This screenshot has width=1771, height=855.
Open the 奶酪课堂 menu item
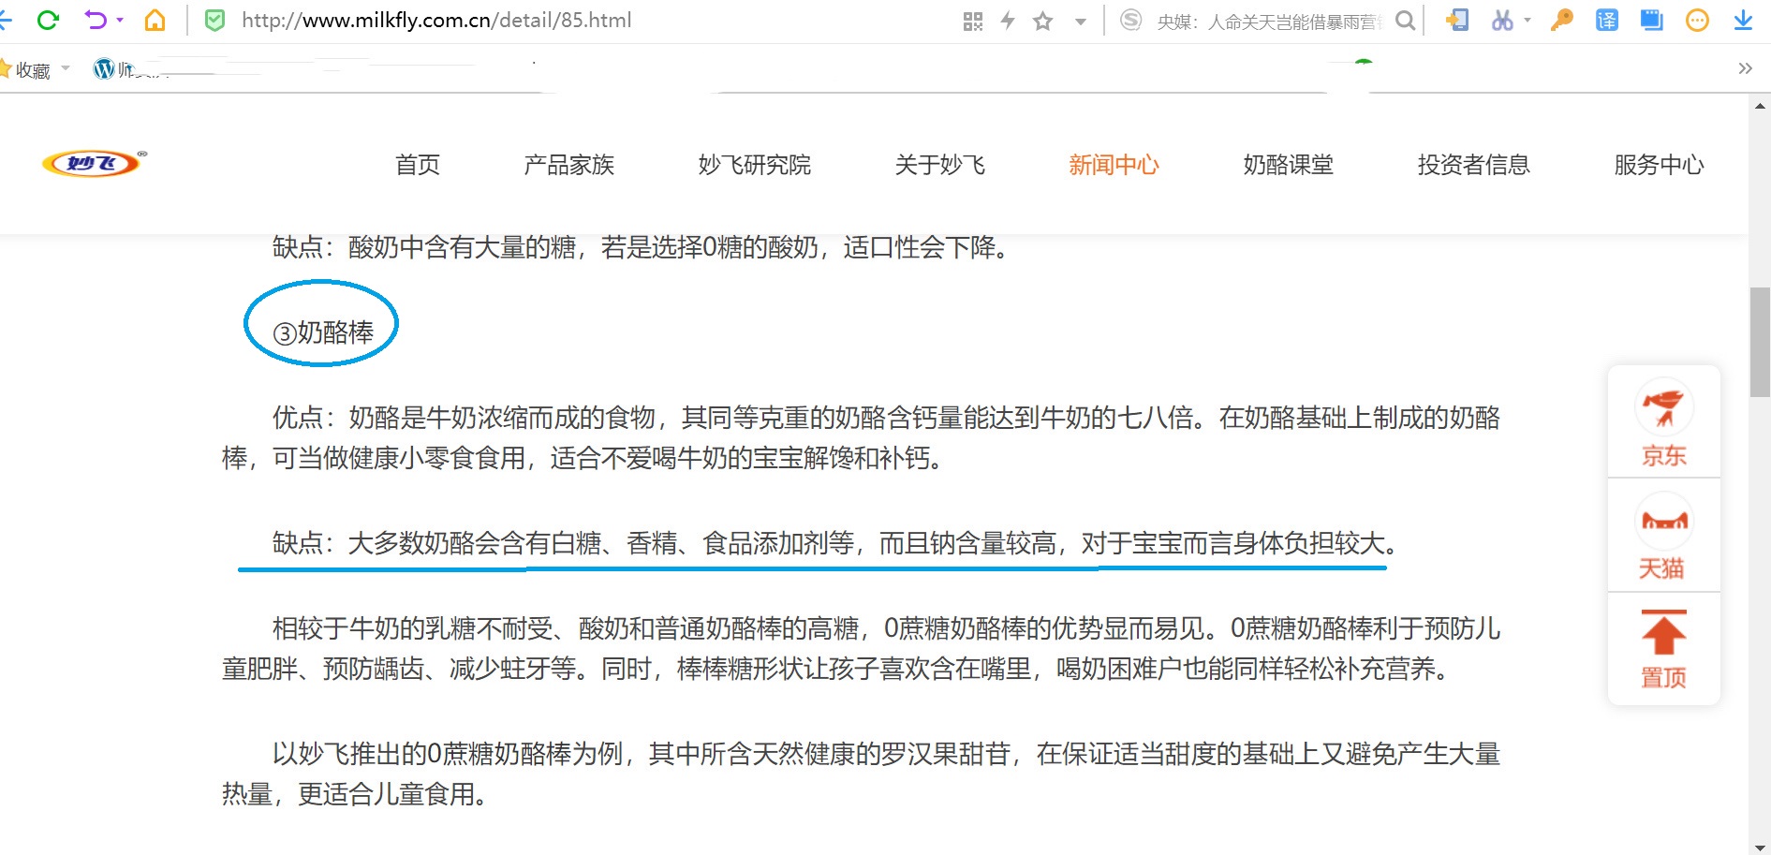coord(1288,165)
